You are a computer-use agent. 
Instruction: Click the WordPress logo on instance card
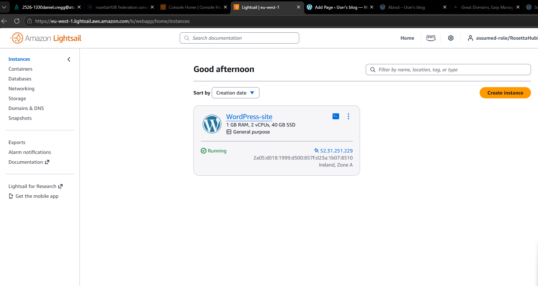pos(212,124)
